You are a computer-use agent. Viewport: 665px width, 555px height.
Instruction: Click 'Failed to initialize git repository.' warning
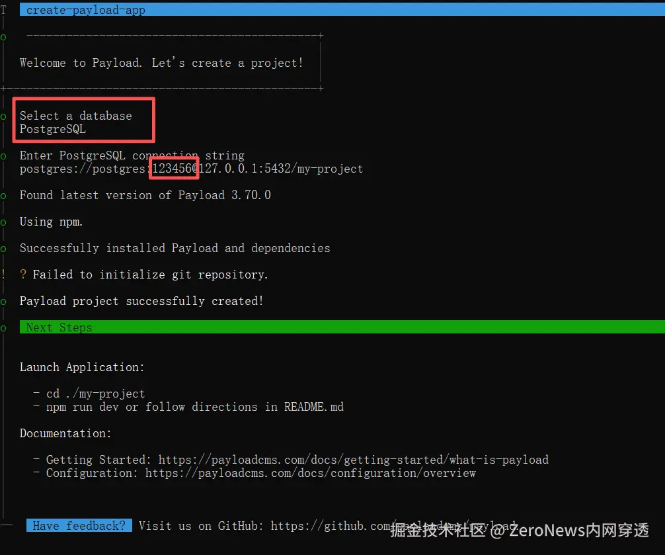click(150, 275)
